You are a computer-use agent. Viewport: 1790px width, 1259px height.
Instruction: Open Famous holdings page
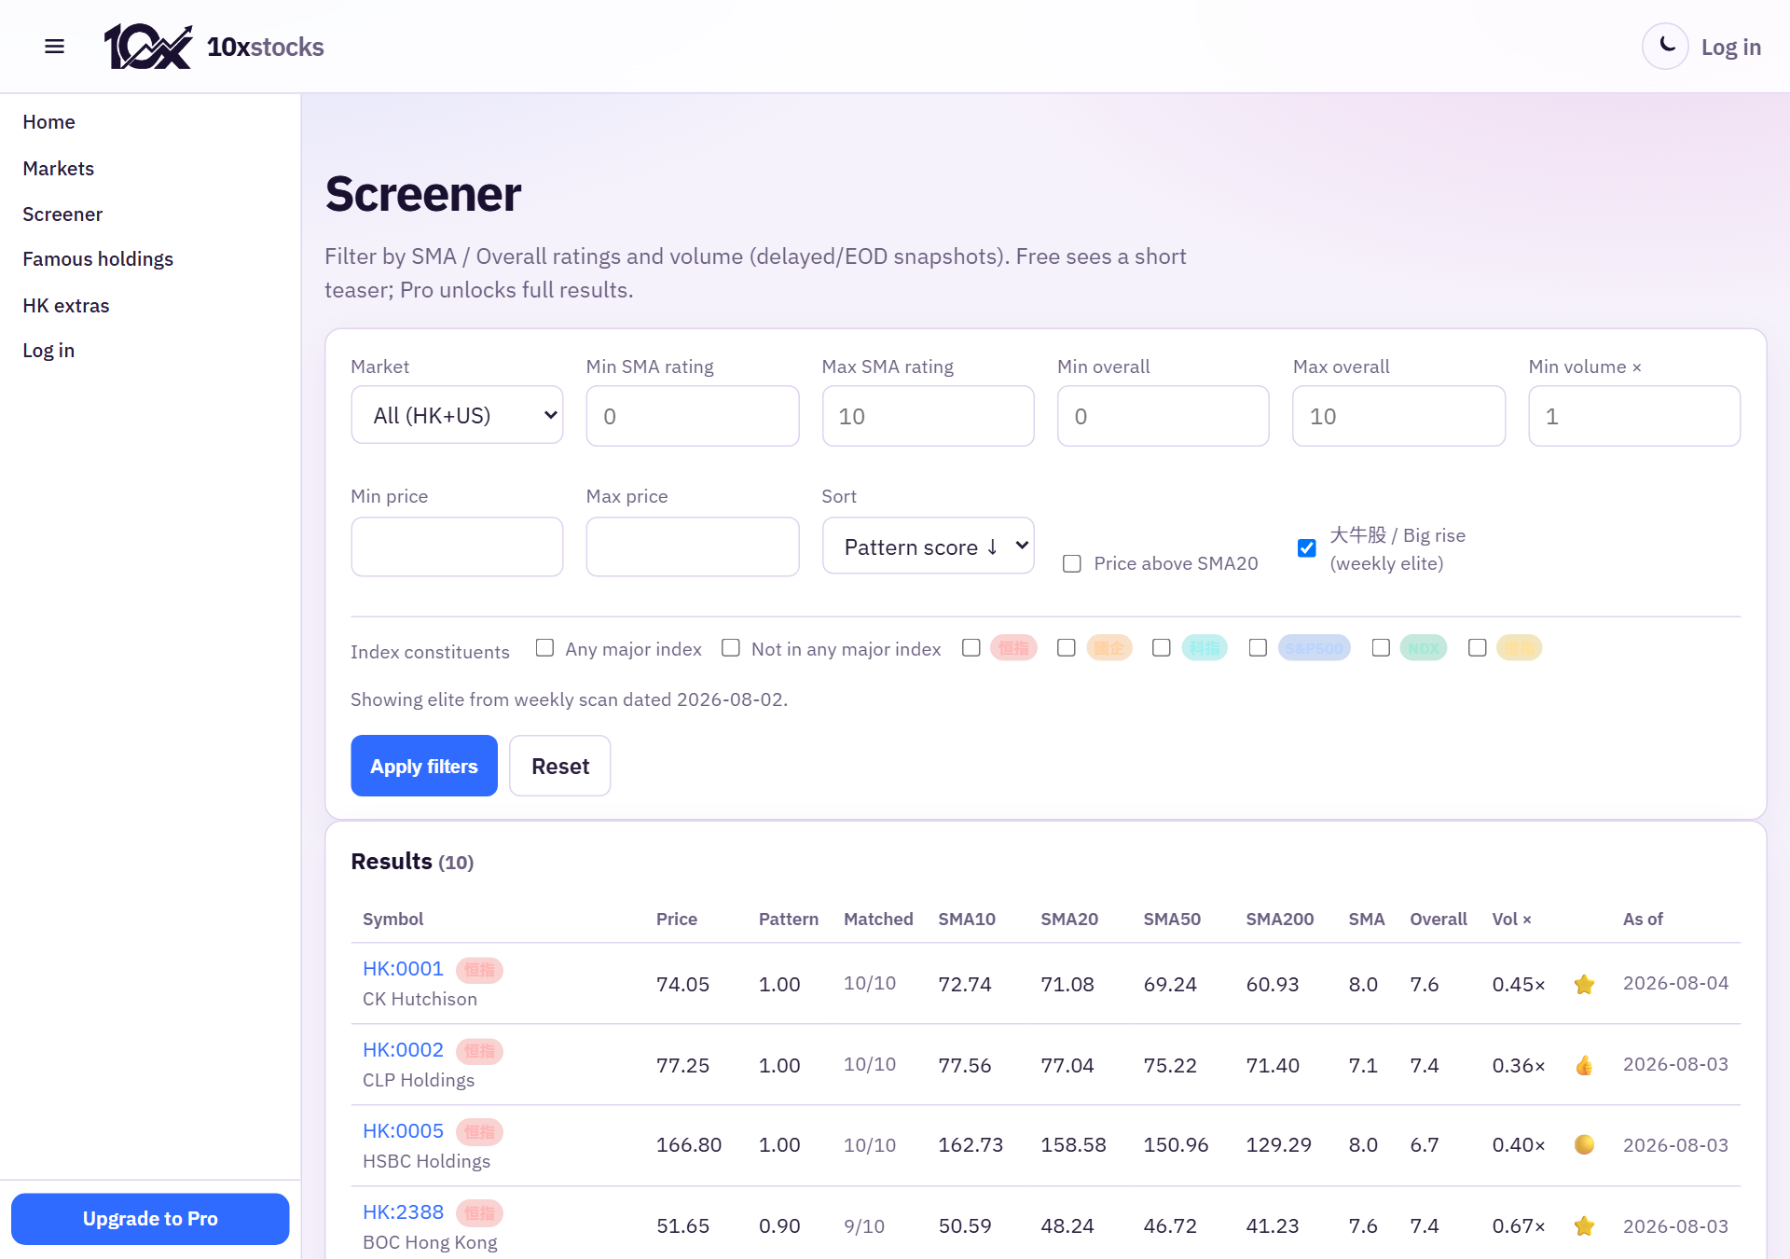click(x=98, y=259)
